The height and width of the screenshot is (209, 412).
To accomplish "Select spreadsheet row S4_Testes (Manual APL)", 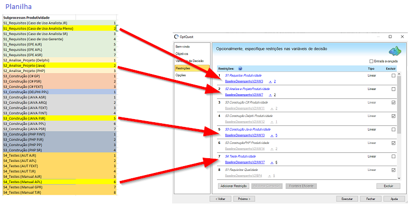I will [x=59, y=182].
